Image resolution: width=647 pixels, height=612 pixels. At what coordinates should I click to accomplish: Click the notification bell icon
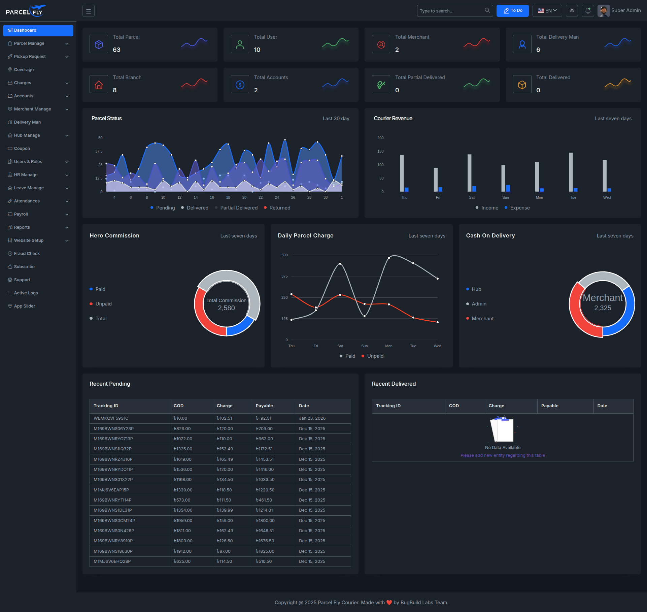[588, 10]
